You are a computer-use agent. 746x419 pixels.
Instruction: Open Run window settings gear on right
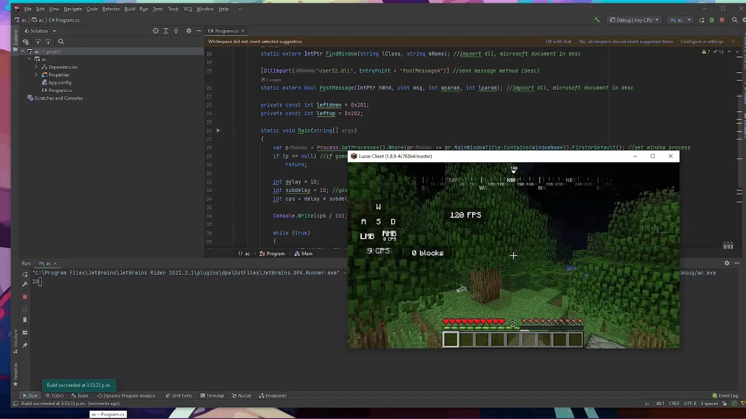(727, 263)
